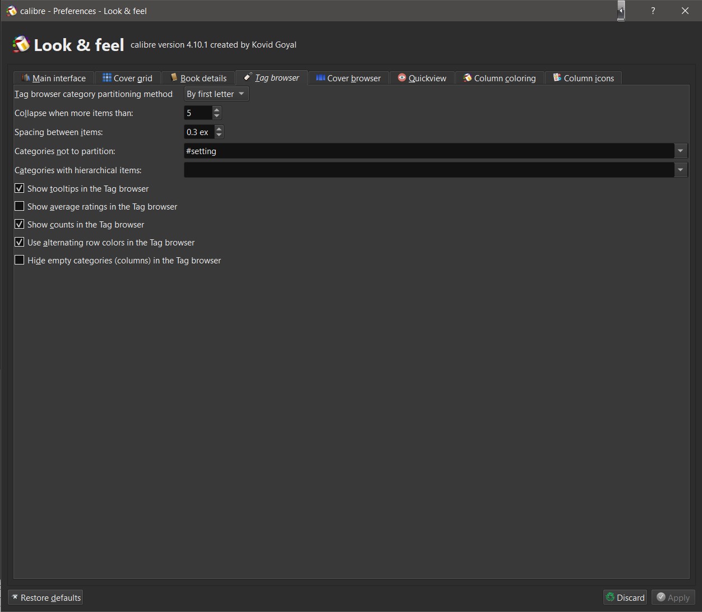Click the Categories with hierarchical items field
702x612 pixels.
click(429, 170)
